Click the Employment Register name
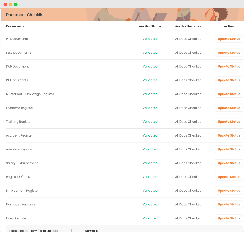Screen dimensions: 244x232 [x=22, y=191]
